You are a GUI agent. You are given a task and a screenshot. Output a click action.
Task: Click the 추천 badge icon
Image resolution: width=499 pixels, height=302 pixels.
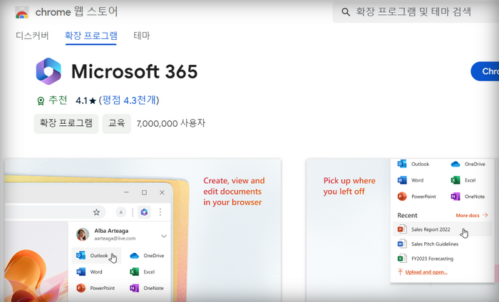coord(41,100)
